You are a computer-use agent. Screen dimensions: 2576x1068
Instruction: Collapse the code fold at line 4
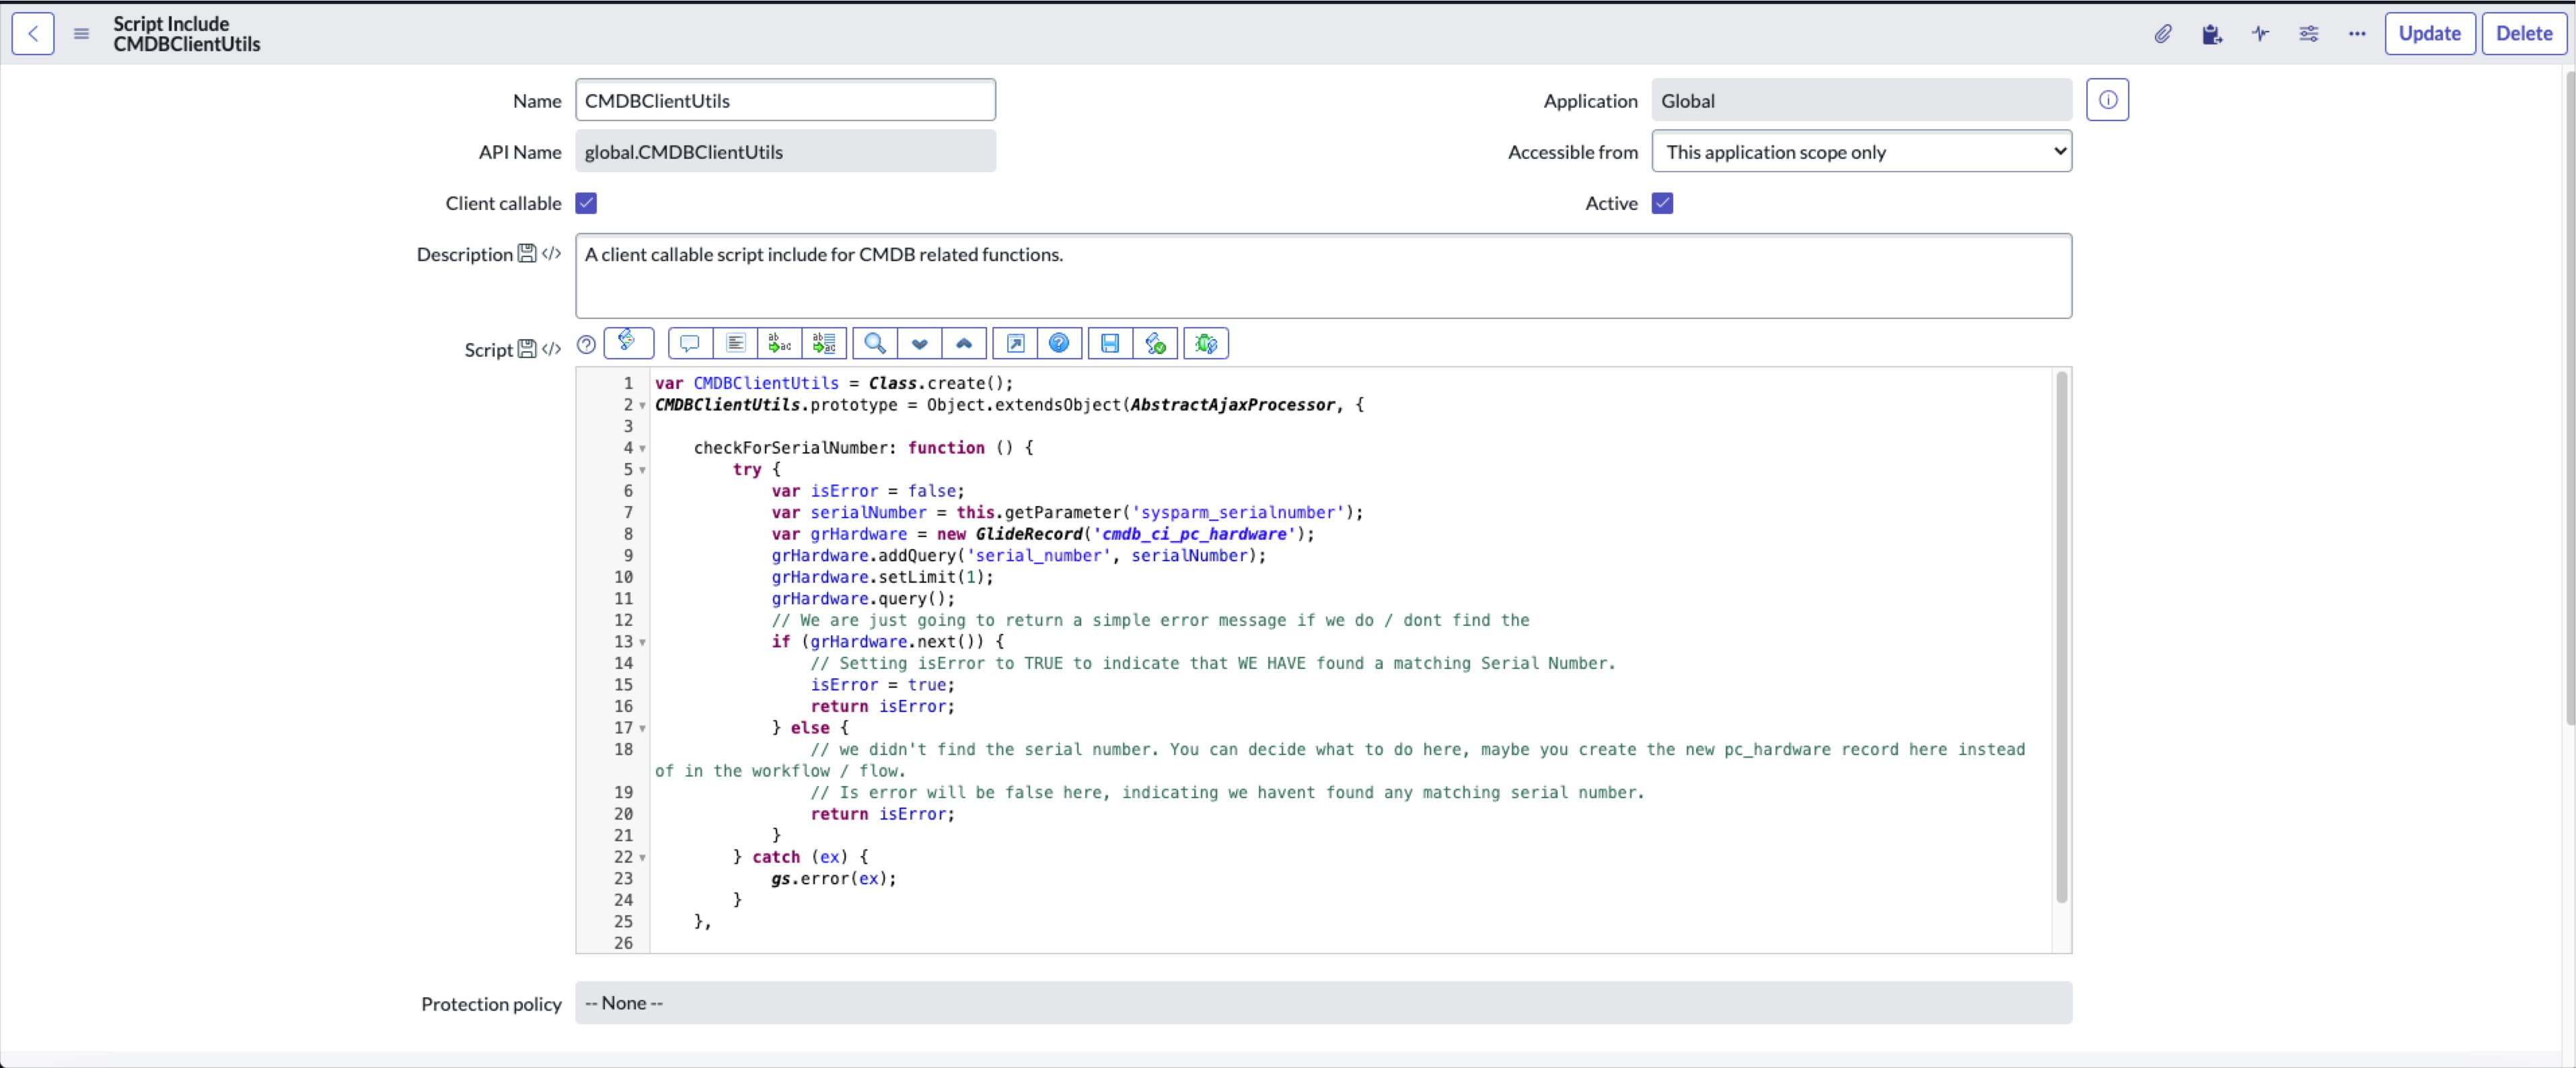coord(642,449)
